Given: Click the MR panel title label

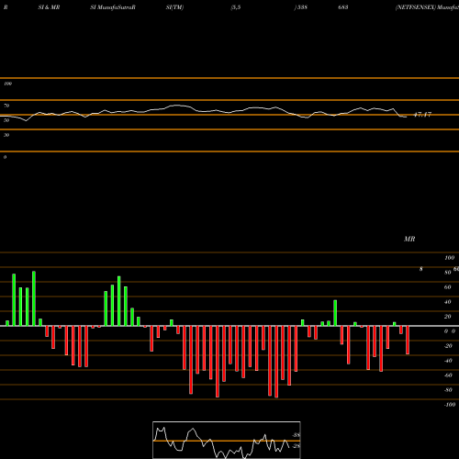Looking at the screenshot, I should point(409,239).
